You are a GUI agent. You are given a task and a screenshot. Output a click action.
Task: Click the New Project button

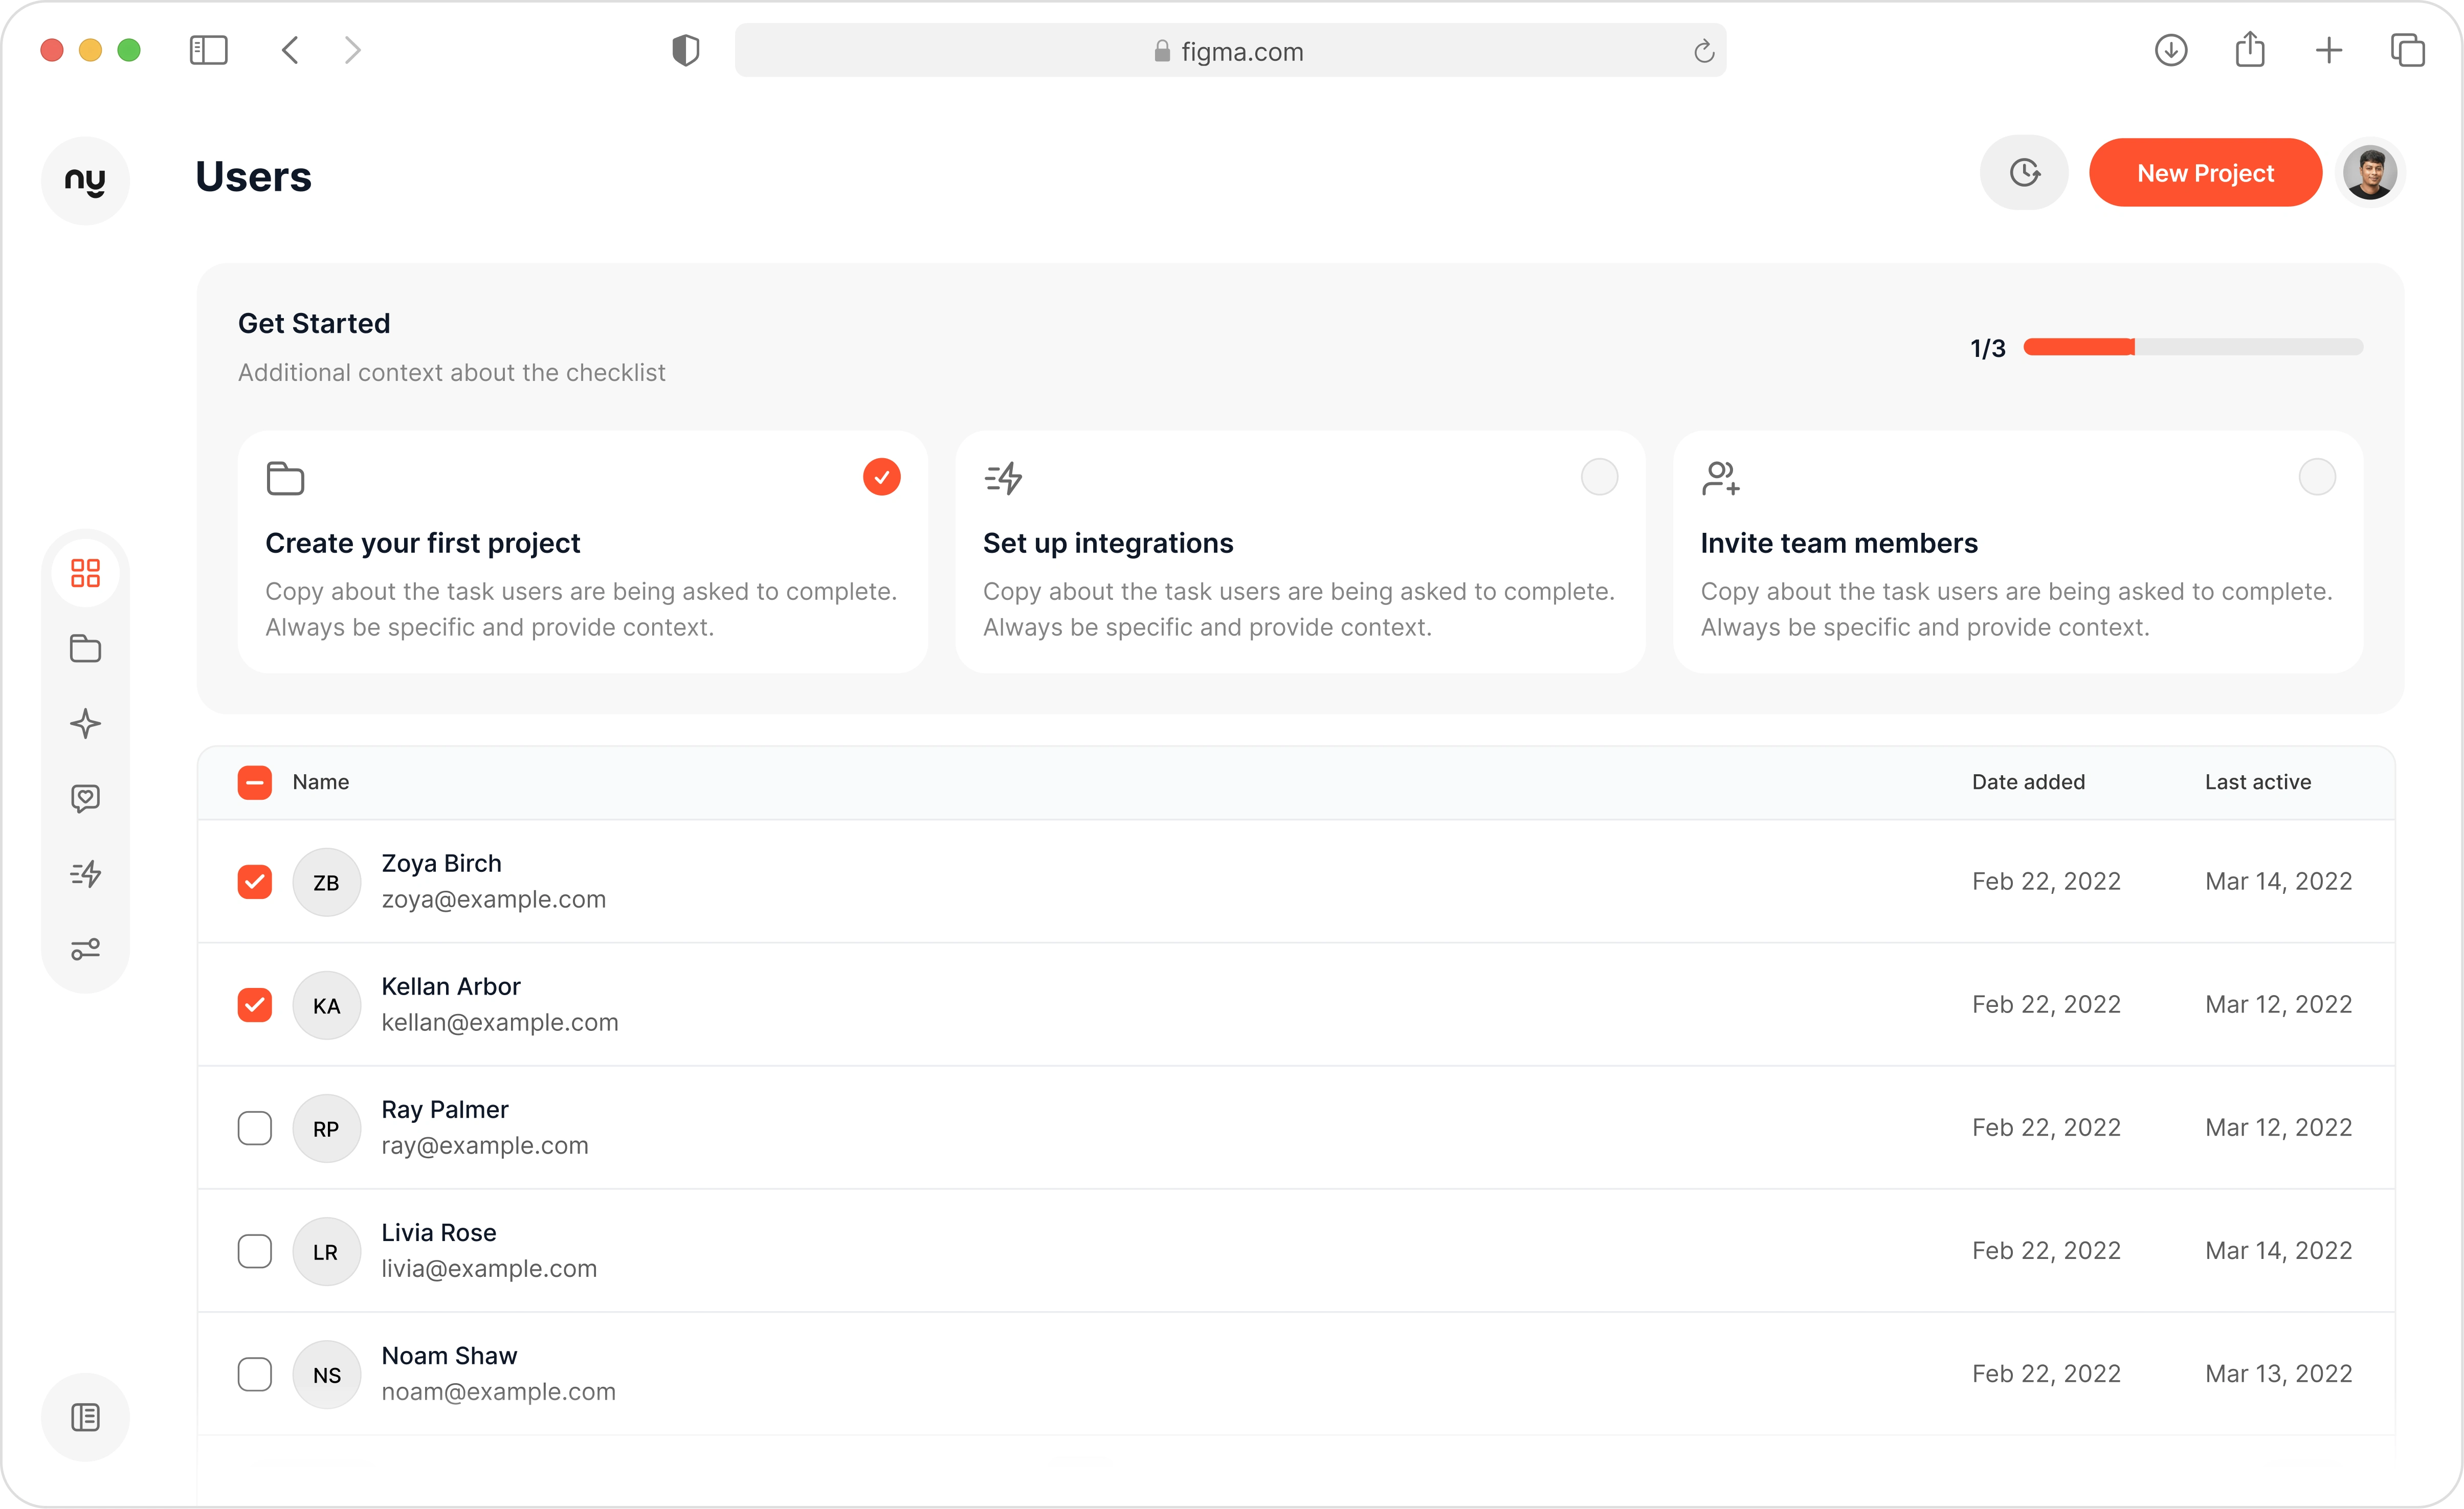pos(2205,173)
